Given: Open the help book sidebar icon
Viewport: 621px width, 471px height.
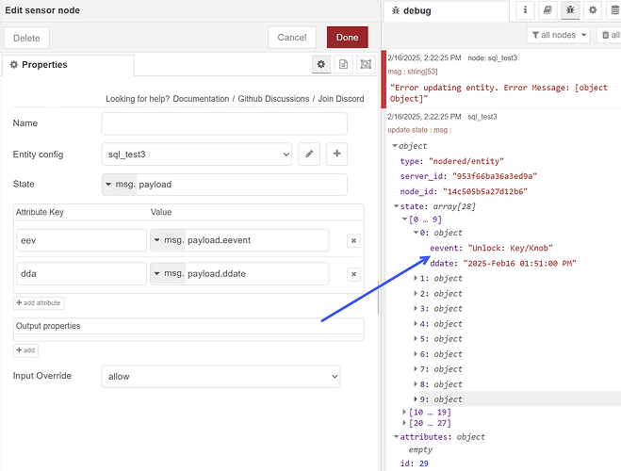Looking at the screenshot, I should click(x=547, y=10).
